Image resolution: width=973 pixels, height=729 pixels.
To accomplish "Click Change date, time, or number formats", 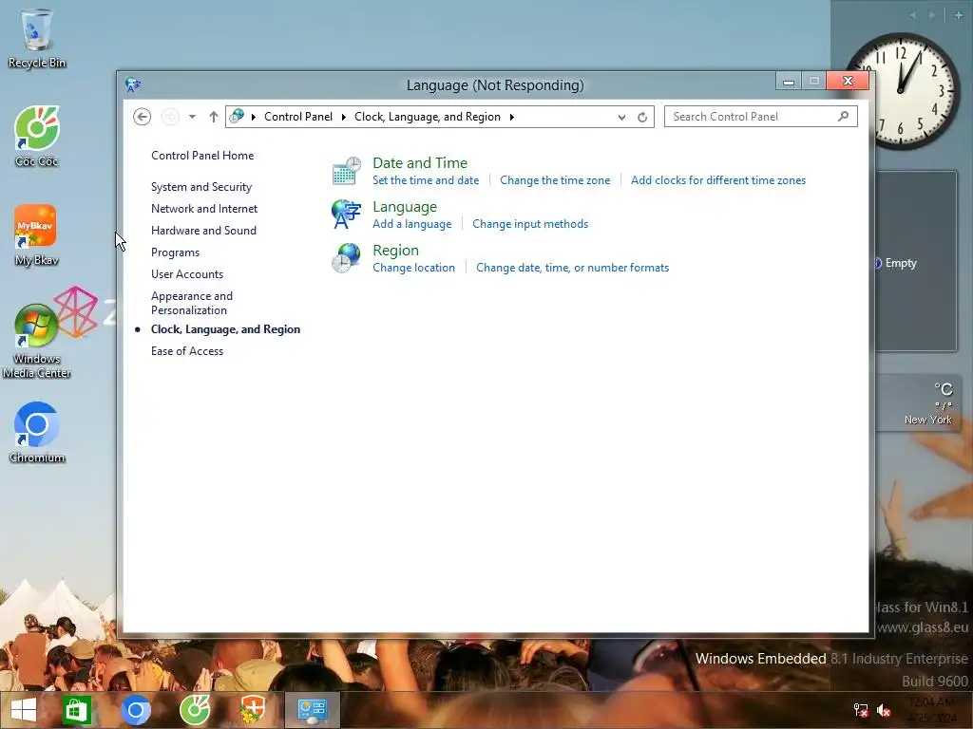I will (572, 268).
